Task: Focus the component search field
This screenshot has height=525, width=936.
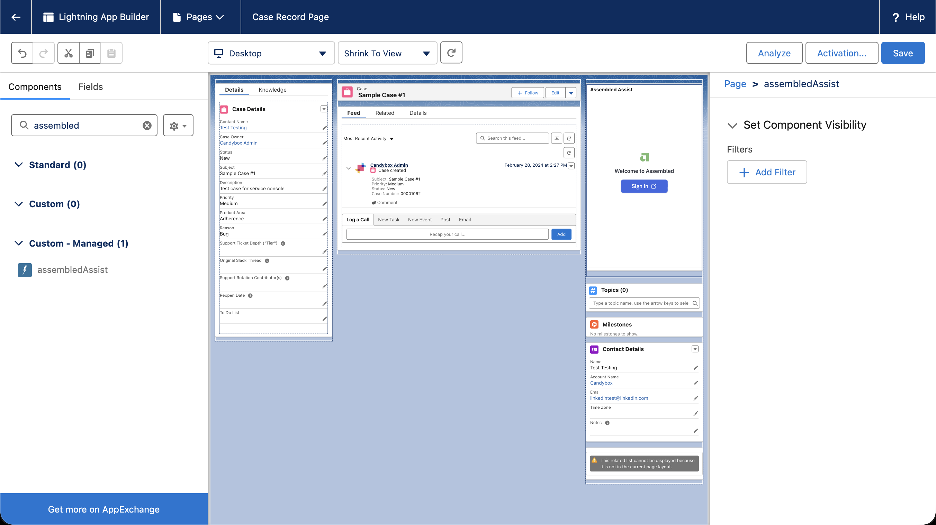Action: [x=84, y=125]
